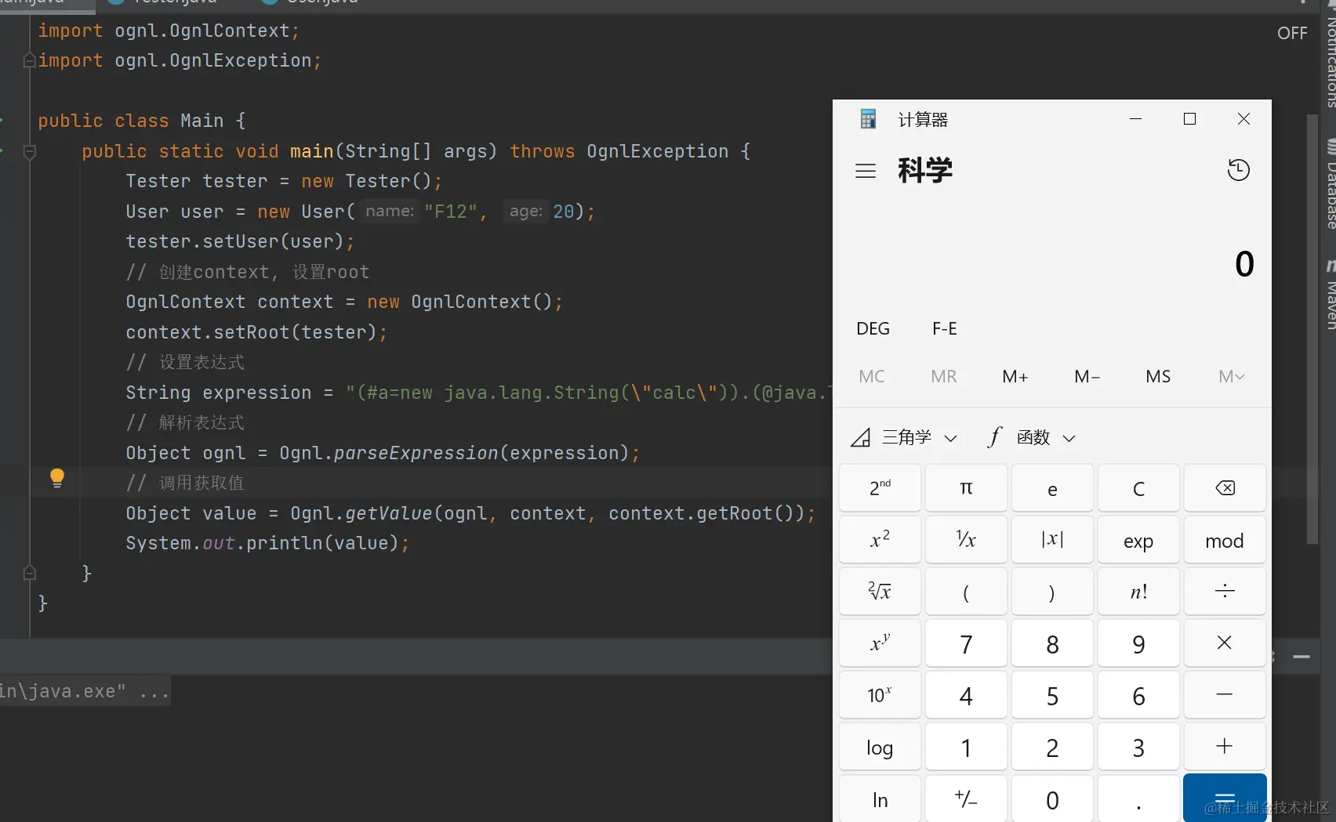Click the MS memory store button
The image size is (1336, 822).
[1158, 377]
